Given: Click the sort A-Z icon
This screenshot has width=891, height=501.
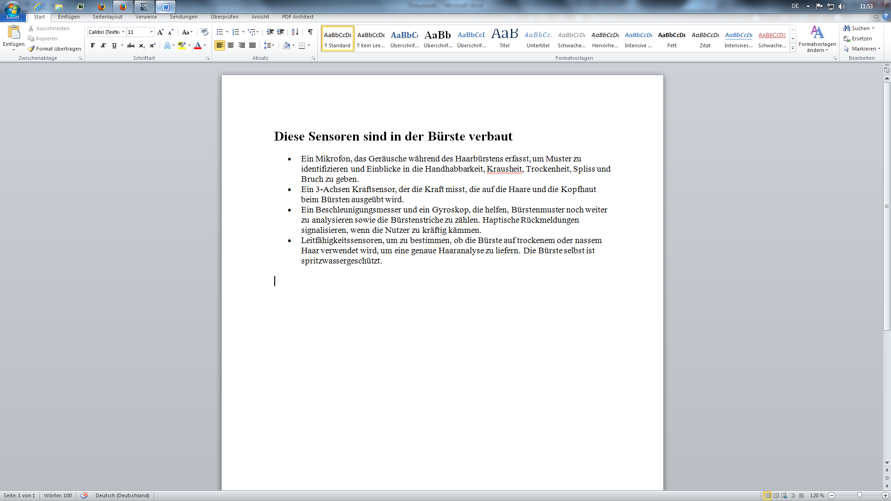Looking at the screenshot, I should pyautogui.click(x=295, y=32).
